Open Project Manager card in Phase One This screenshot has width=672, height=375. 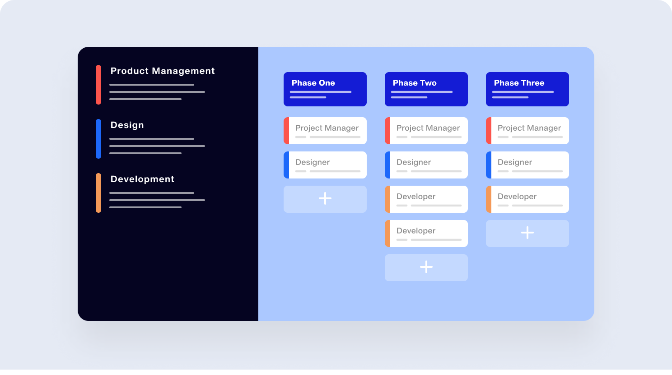pyautogui.click(x=325, y=131)
